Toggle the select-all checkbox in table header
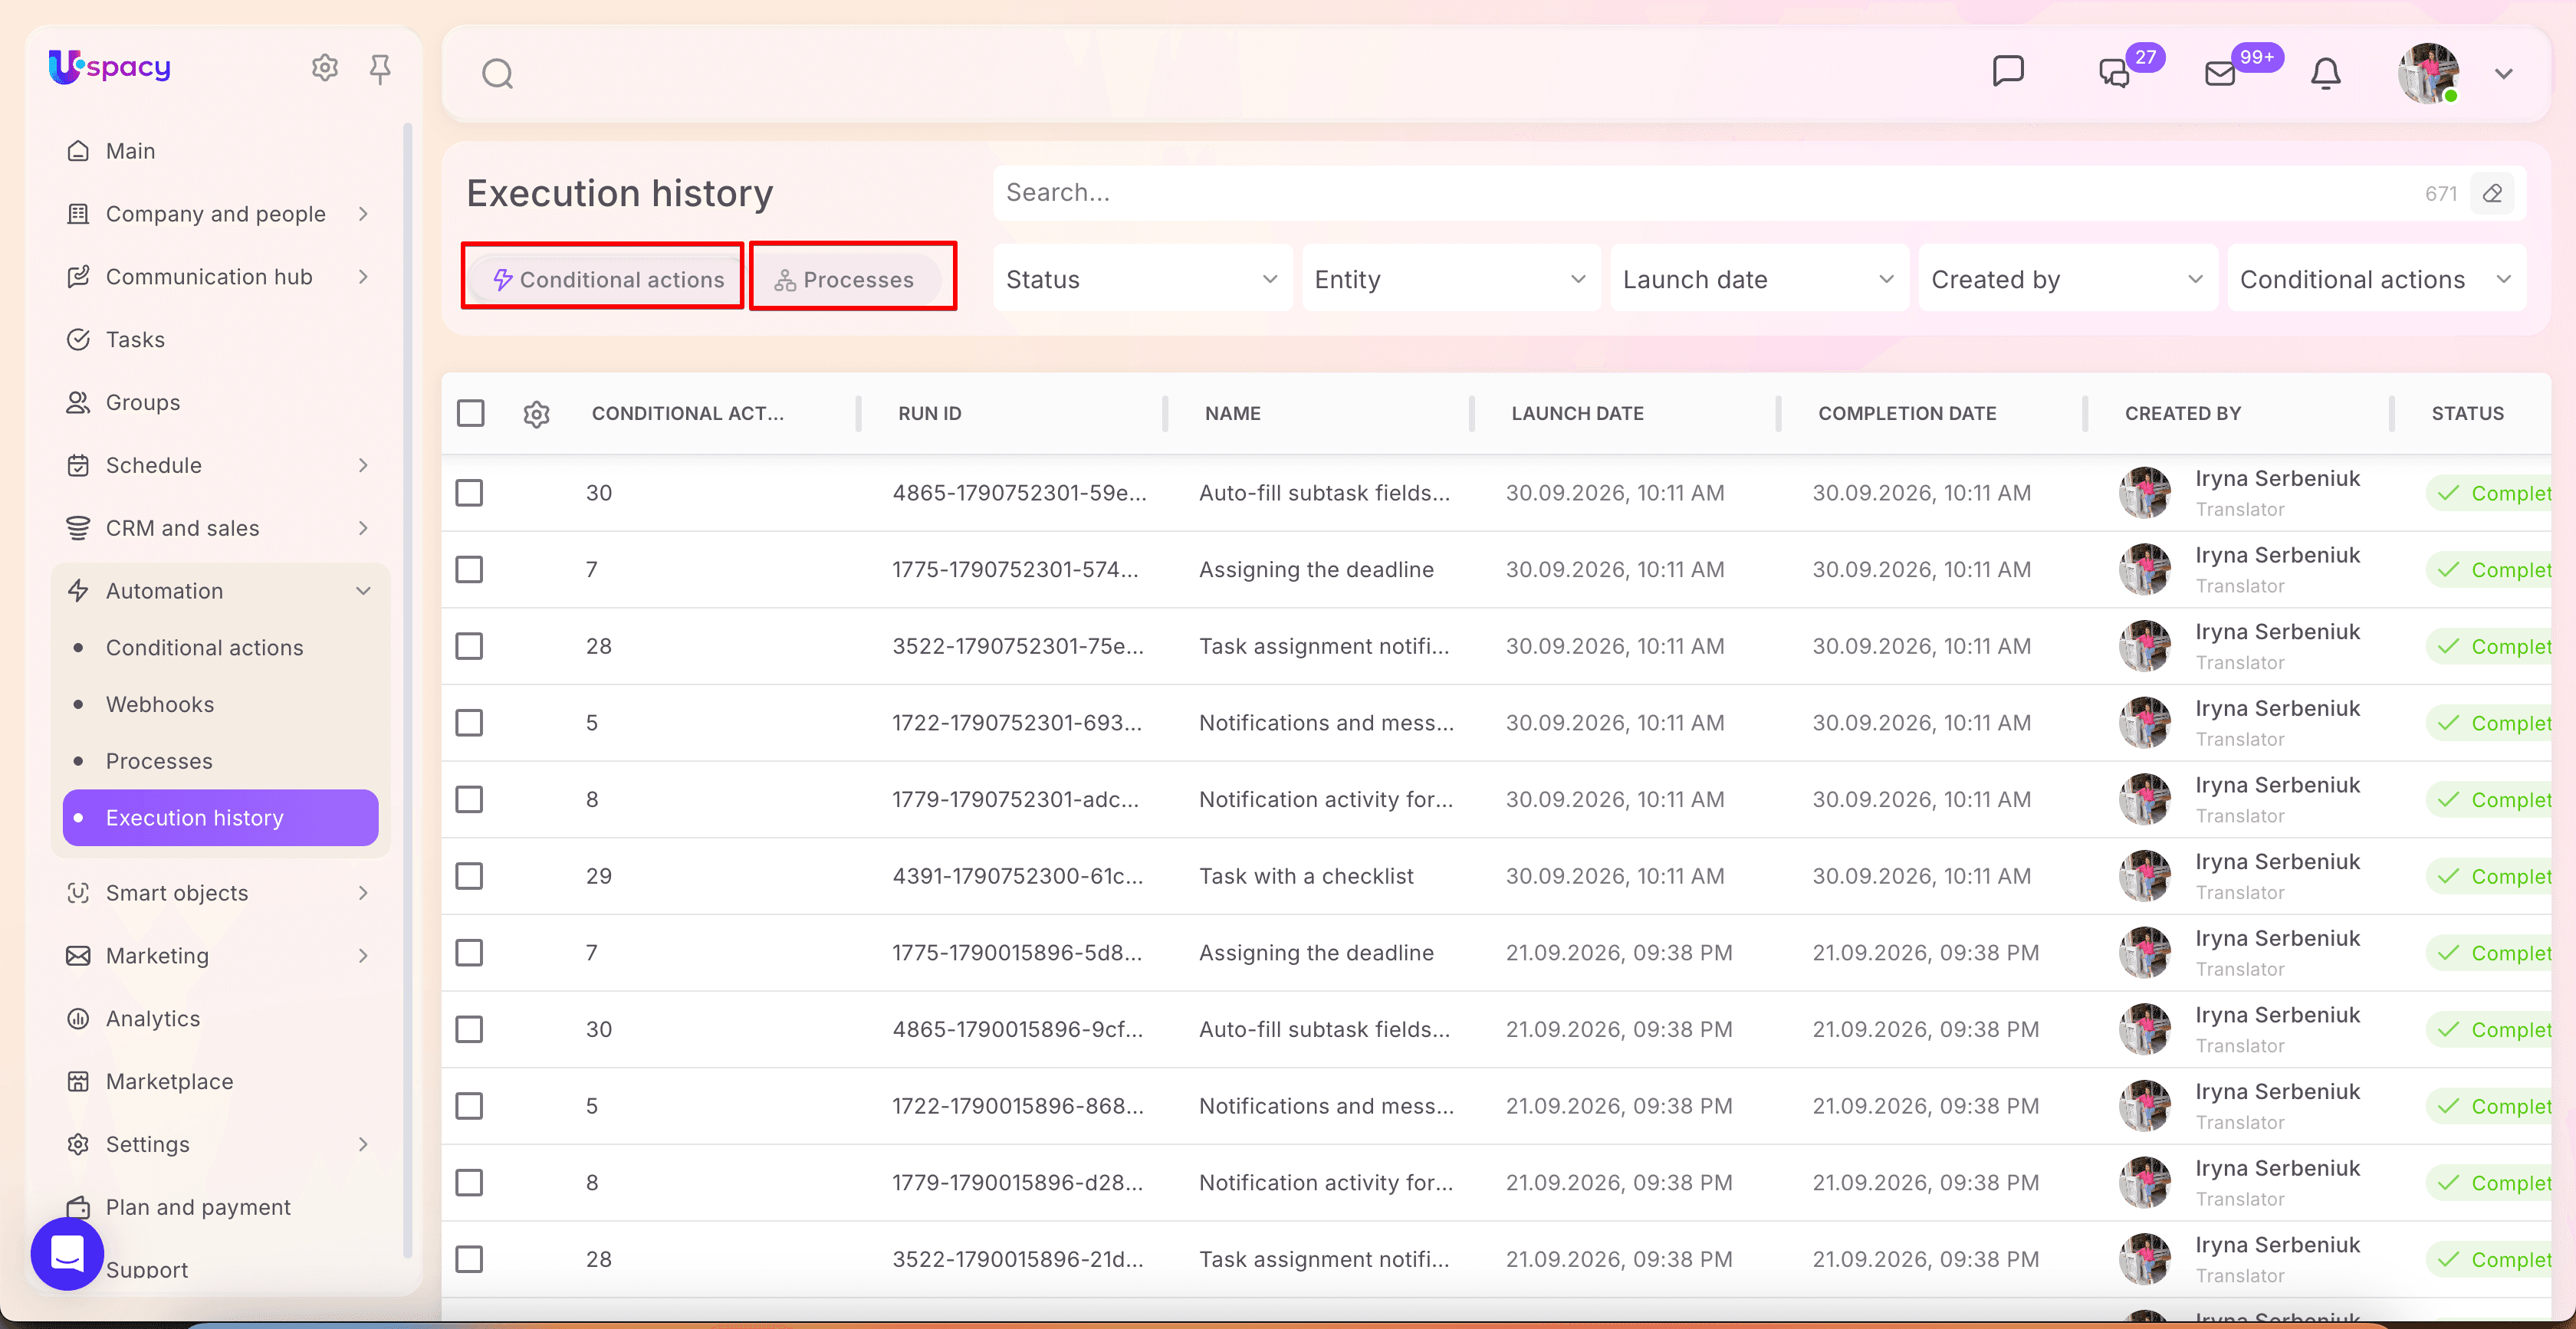 tap(471, 413)
